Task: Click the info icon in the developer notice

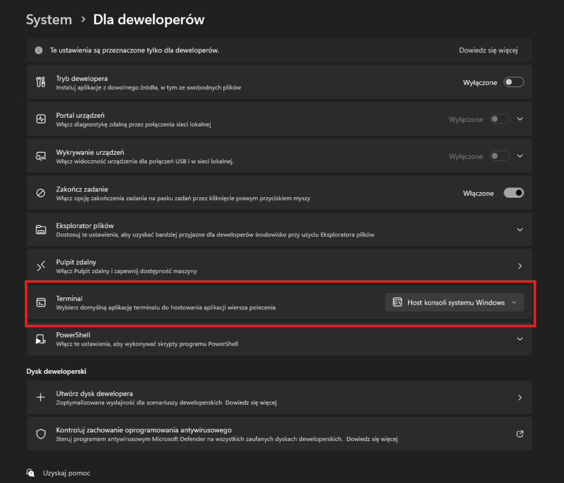Action: 39,51
